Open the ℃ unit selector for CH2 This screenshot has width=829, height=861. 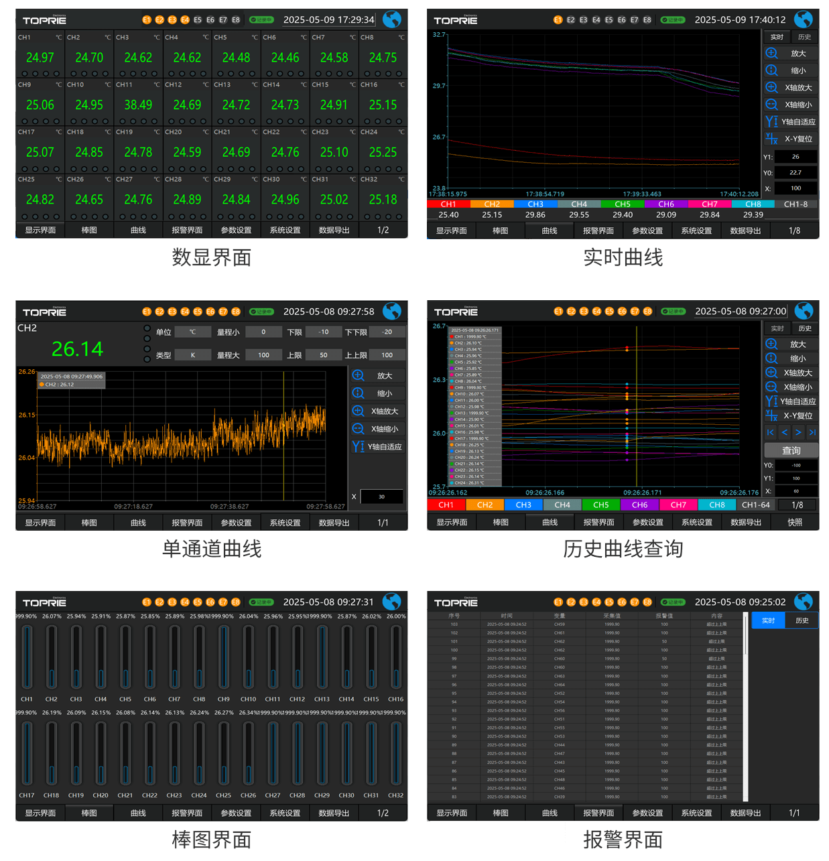click(193, 332)
